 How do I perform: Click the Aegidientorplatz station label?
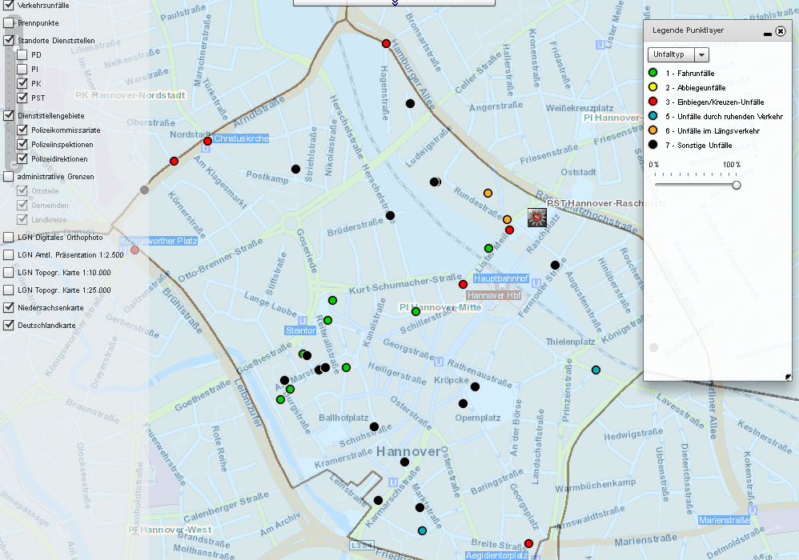click(x=497, y=555)
